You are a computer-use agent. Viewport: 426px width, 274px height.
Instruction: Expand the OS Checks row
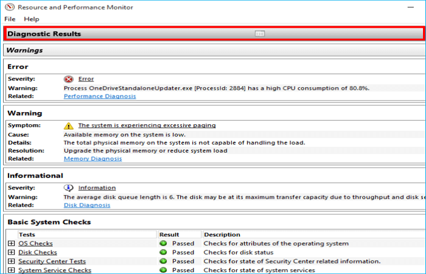point(11,244)
